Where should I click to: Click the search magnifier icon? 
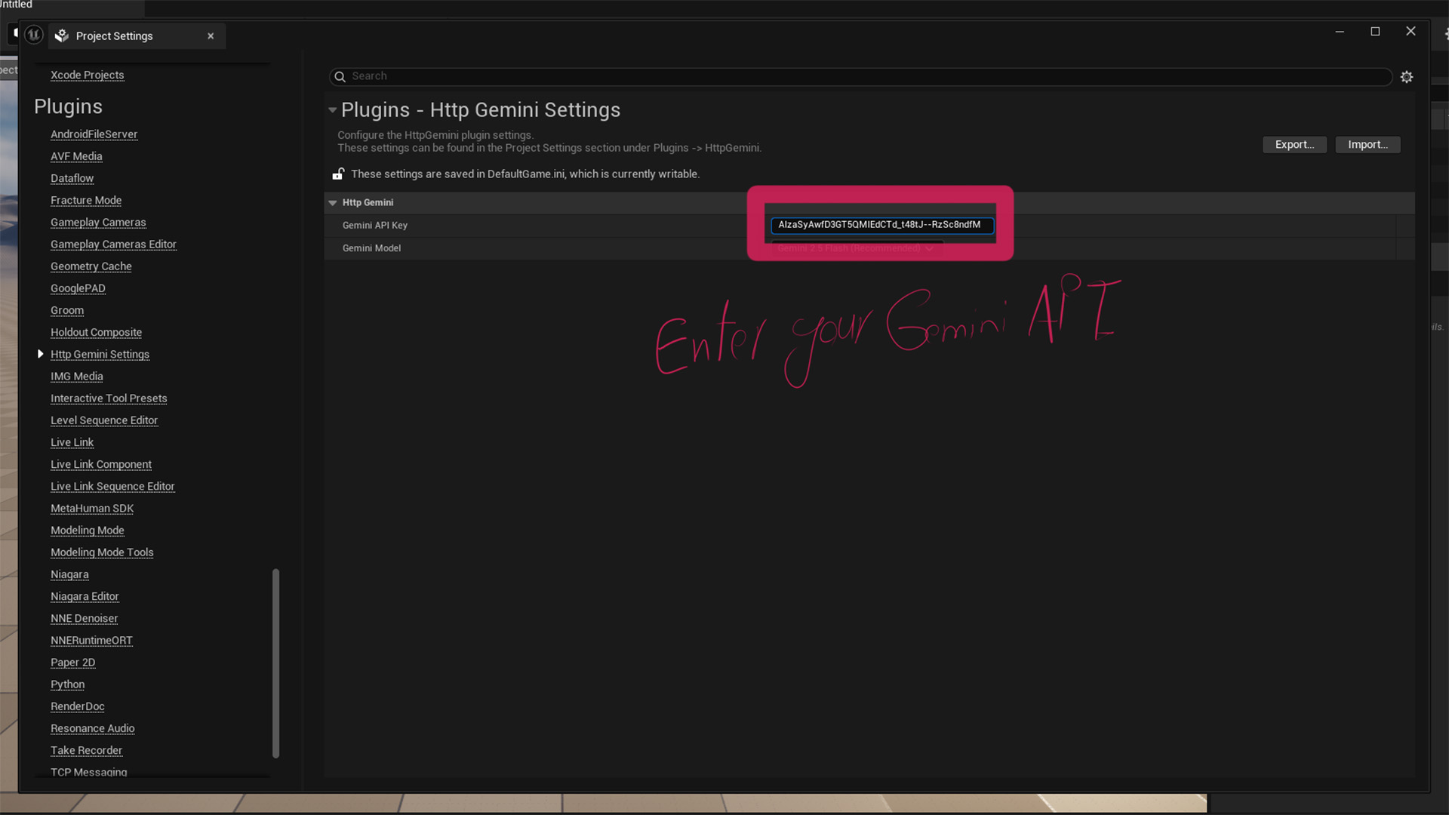[x=340, y=76]
